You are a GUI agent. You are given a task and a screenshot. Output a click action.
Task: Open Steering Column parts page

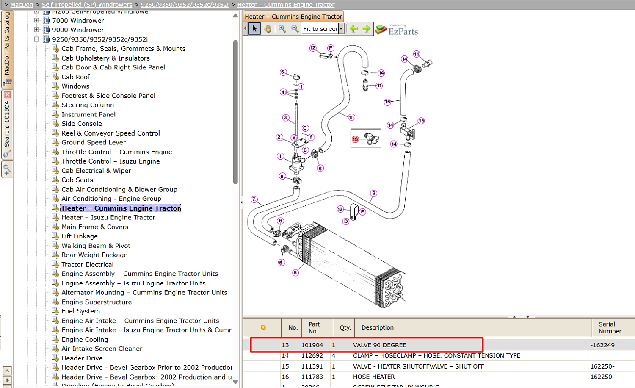point(88,105)
